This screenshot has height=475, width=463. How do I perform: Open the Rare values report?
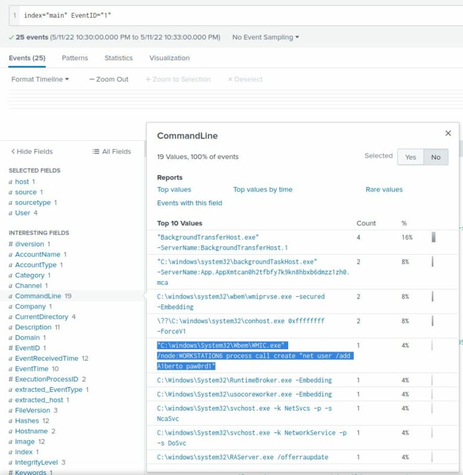click(383, 190)
